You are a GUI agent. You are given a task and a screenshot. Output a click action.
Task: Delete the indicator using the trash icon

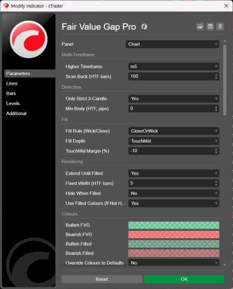pos(220,27)
